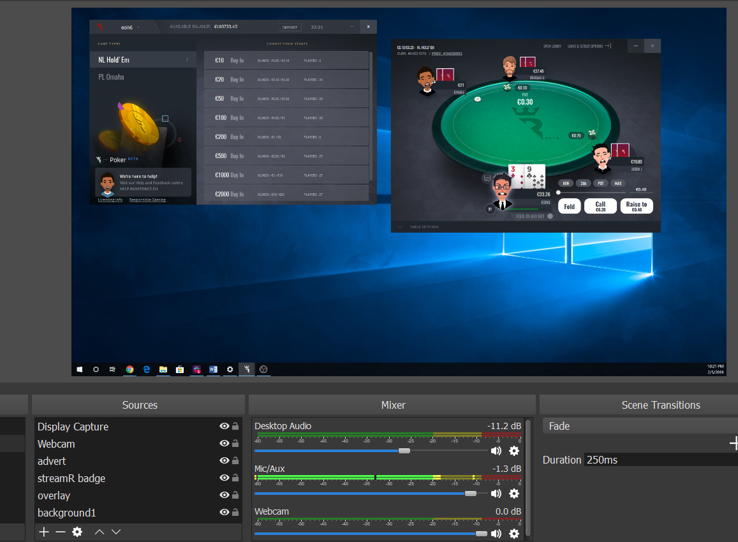Open Mic/Aux settings gear

pos(514,494)
